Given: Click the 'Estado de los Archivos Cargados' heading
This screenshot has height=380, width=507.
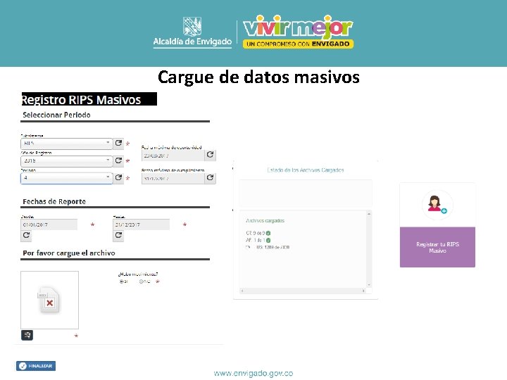Looking at the screenshot, I should 306,170.
